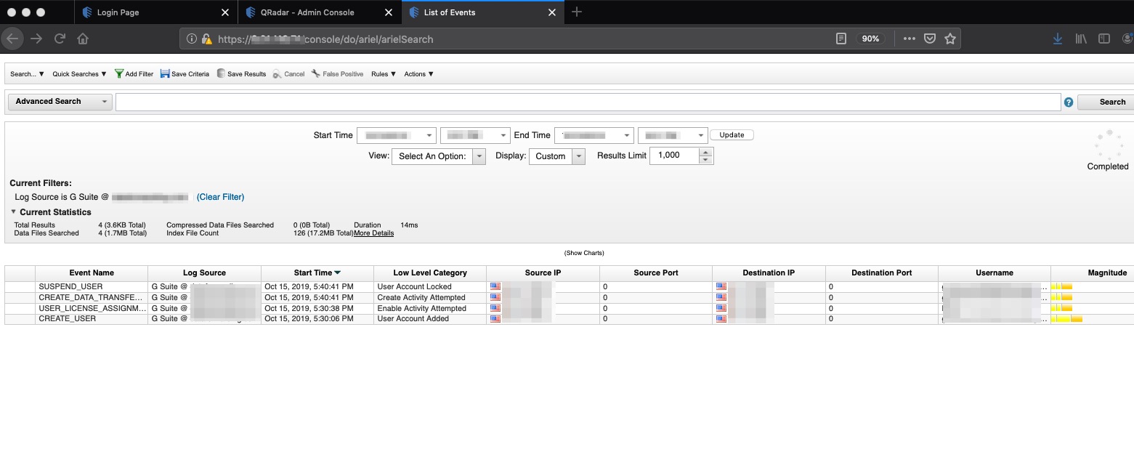Open the Library icon in browser toolbar

1081,39
